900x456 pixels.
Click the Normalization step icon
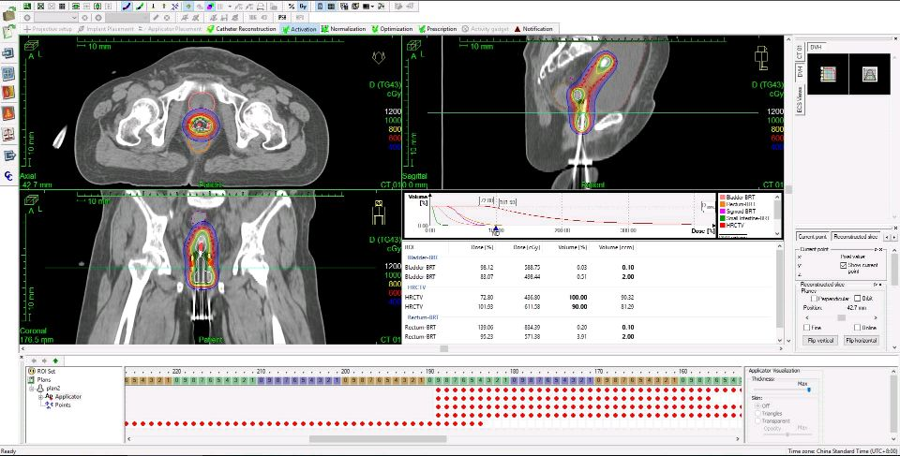(324, 29)
